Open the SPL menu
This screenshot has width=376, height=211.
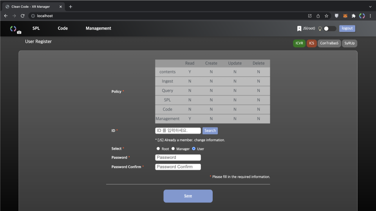(36, 29)
